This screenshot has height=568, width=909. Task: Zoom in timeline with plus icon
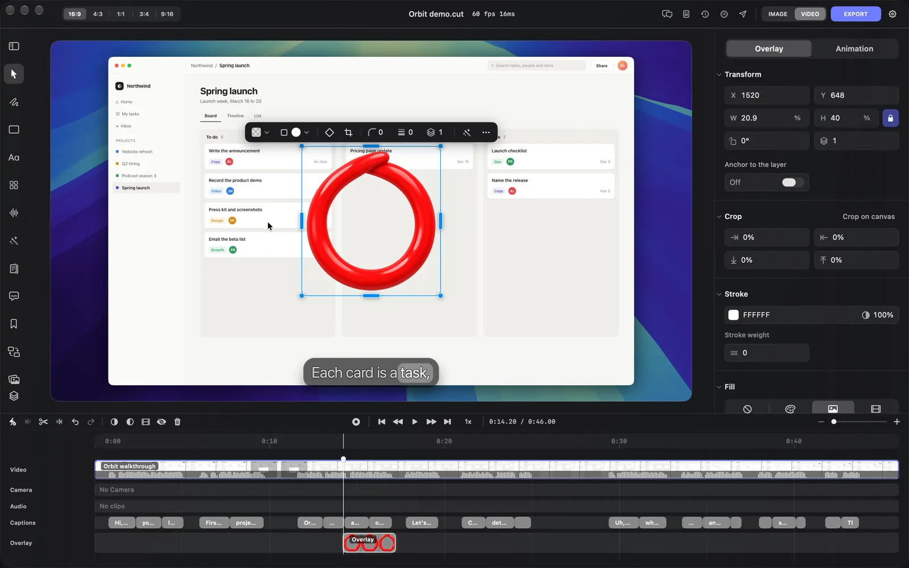tap(897, 421)
